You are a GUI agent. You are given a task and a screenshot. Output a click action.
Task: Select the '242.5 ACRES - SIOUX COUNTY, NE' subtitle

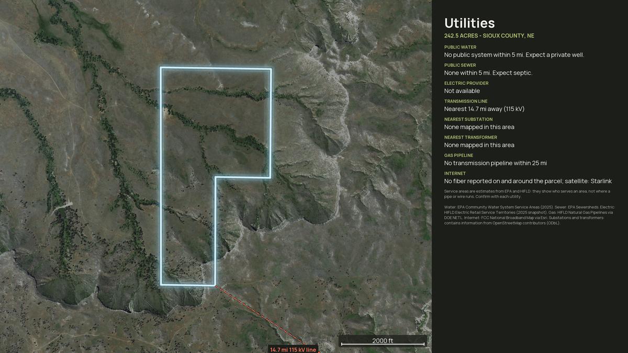pos(489,36)
